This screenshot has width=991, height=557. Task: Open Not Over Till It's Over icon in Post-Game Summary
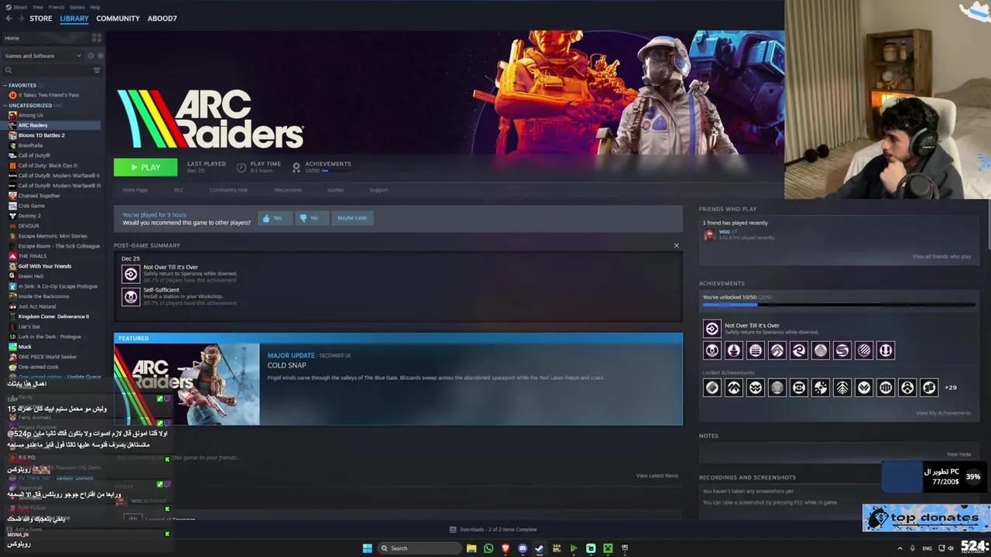[131, 274]
